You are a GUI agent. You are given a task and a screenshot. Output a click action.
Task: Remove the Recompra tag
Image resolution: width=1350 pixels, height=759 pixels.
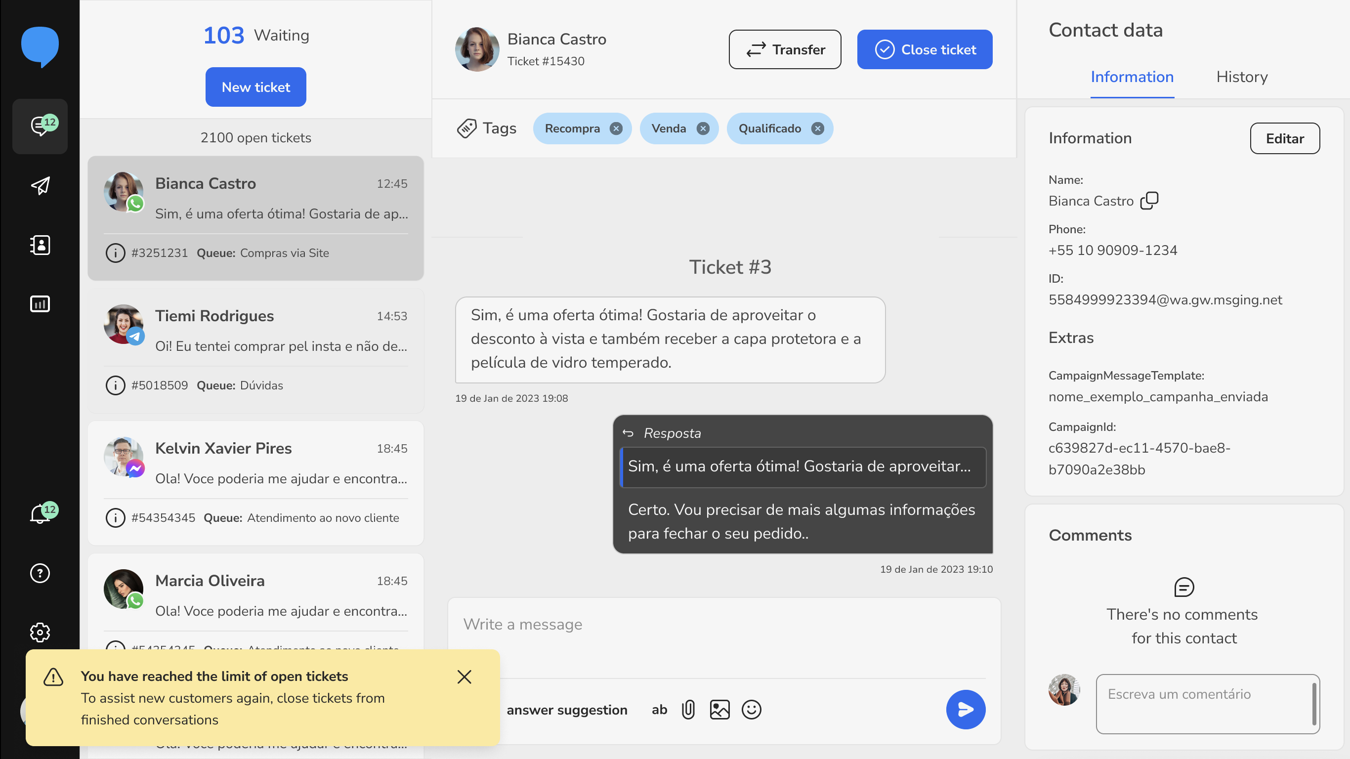(x=616, y=128)
